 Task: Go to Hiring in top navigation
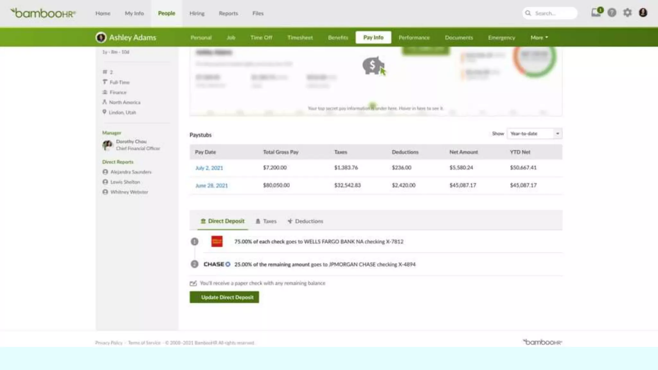(197, 13)
